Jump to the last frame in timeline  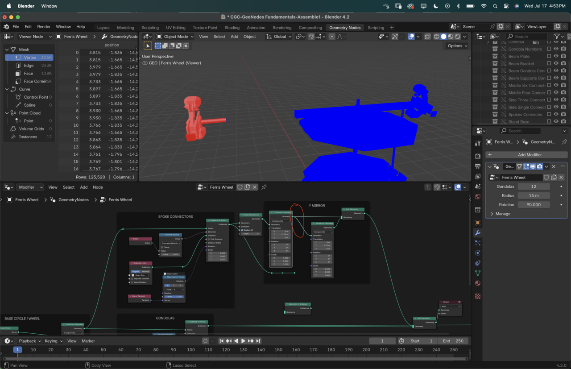point(258,341)
